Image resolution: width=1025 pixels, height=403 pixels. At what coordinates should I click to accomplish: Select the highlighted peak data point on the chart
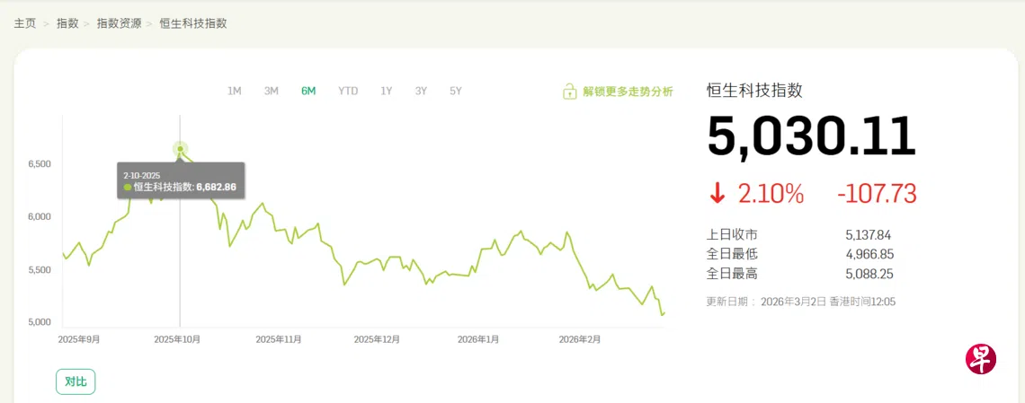pyautogui.click(x=180, y=149)
